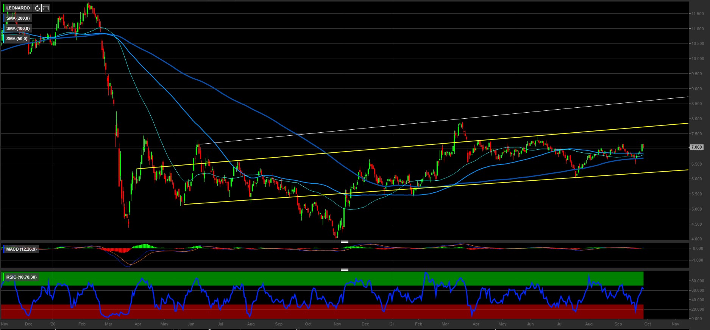
Task: Click the current price tag 7.060
Action: click(696, 147)
